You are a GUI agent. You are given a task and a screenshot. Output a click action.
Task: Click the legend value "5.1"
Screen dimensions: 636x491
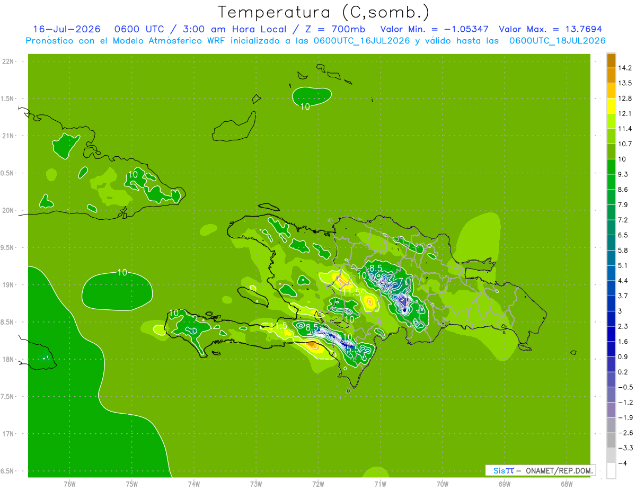point(622,265)
